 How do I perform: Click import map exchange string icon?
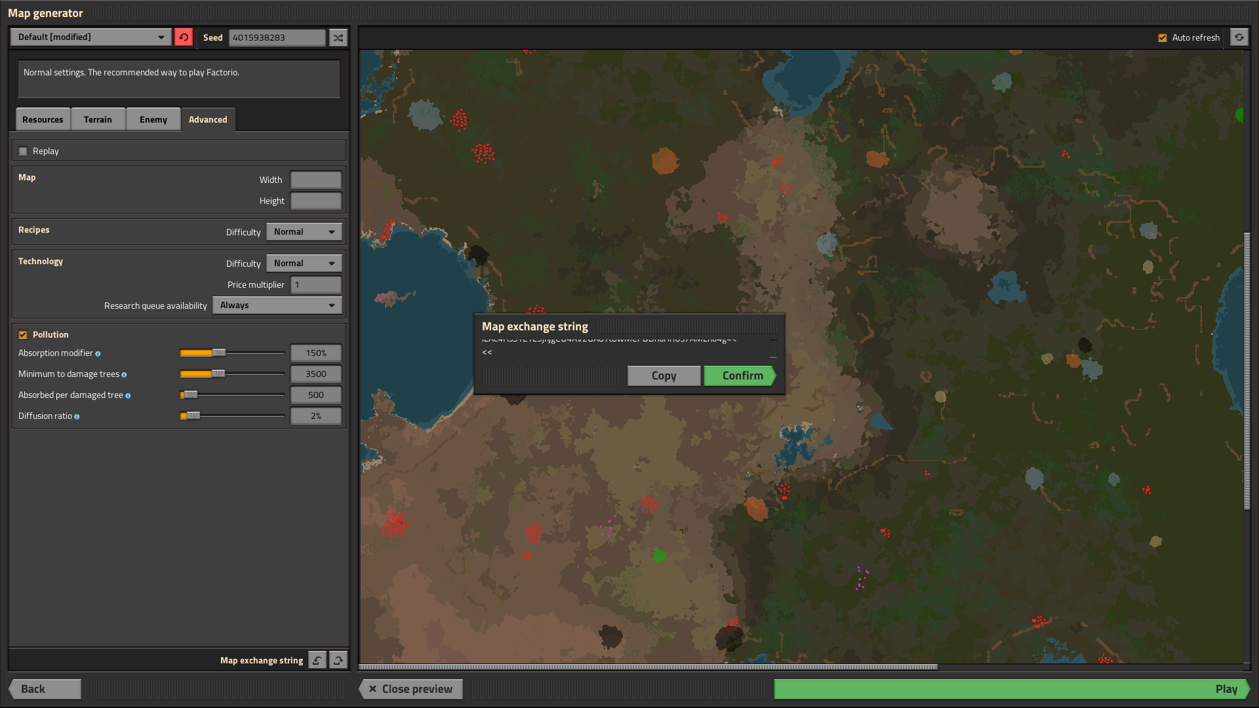[x=317, y=660]
